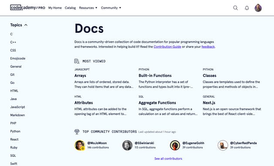274x166 pixels.
Task: Click the Most Viewed document icon
Action: tap(77, 61)
